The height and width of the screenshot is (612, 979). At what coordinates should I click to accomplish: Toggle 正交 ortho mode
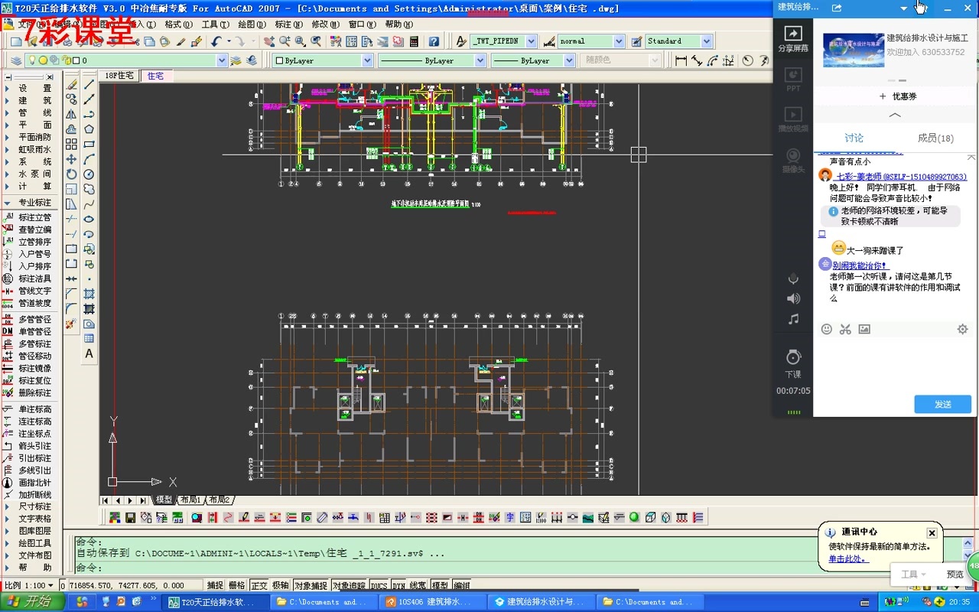[x=259, y=585]
